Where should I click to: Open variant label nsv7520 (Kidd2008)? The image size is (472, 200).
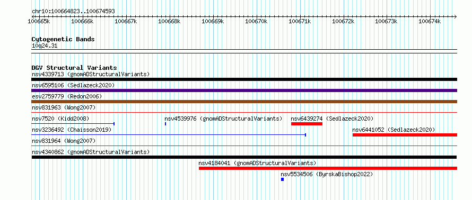coord(60,119)
